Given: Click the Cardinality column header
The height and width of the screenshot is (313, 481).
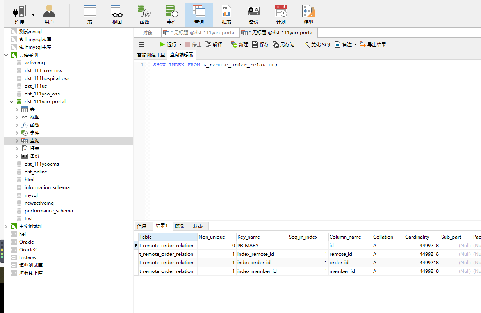Looking at the screenshot, I should point(422,237).
